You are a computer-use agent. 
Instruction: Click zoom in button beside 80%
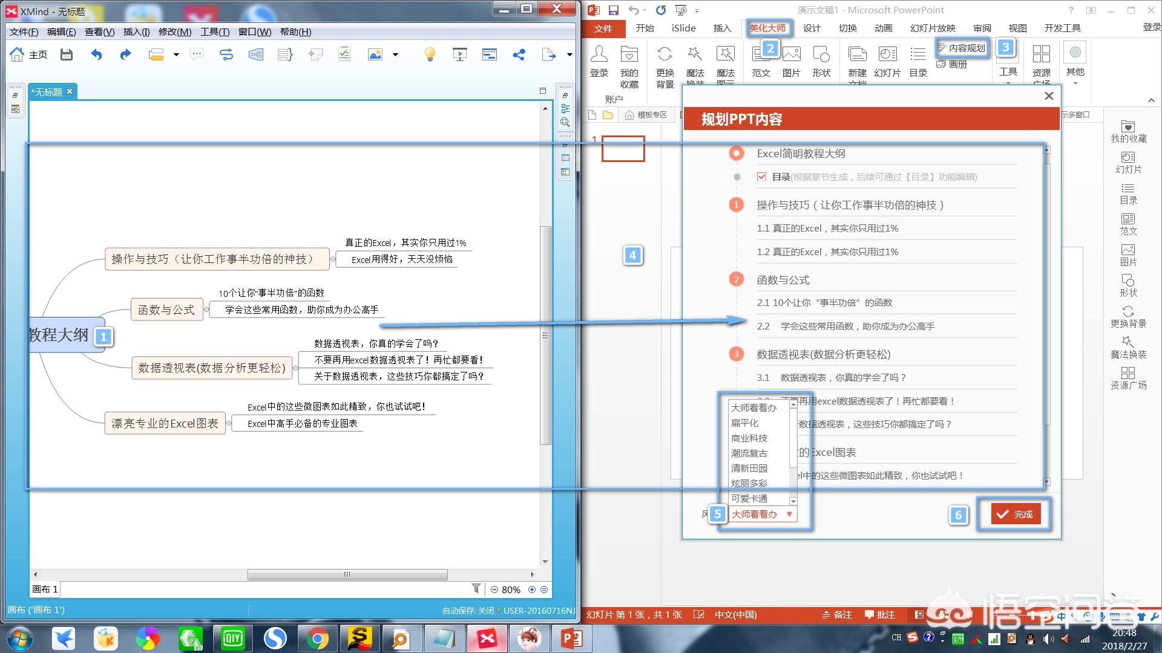(x=532, y=590)
